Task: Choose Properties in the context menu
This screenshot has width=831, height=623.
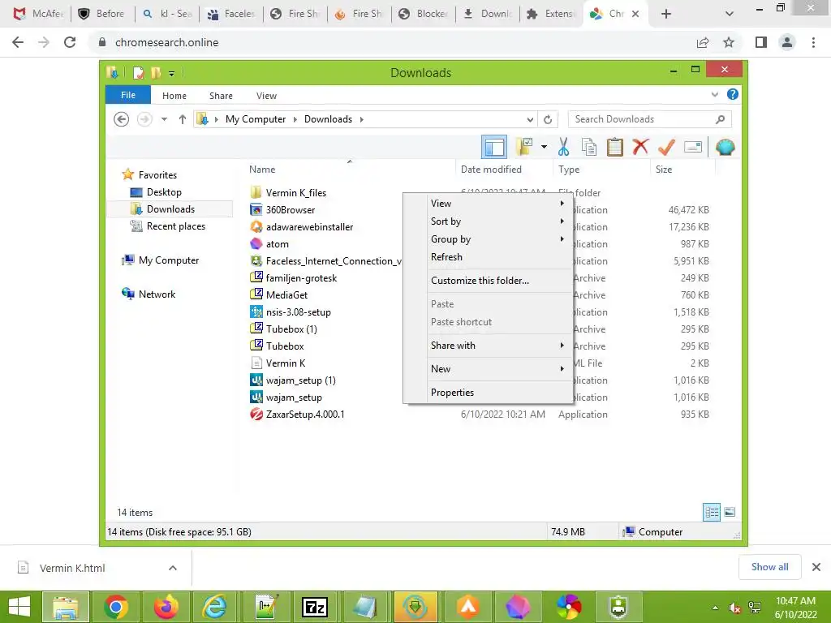Action: pos(497,393)
